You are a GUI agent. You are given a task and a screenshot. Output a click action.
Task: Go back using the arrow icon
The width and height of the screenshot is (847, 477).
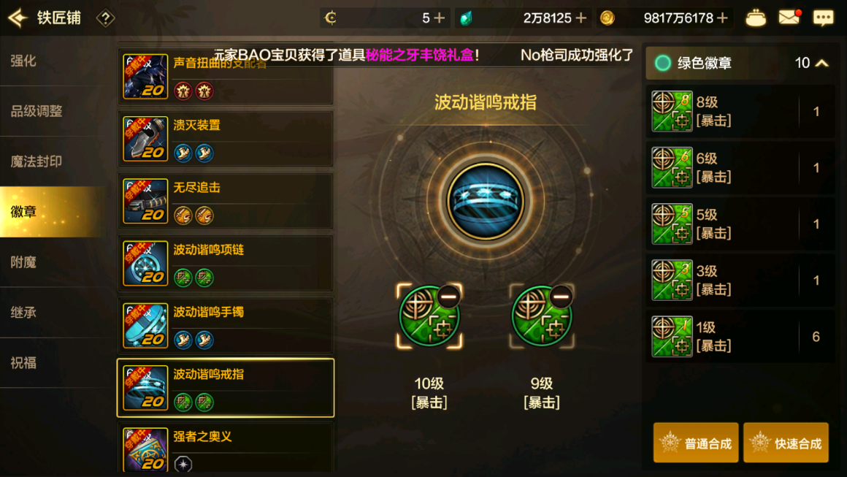[18, 18]
